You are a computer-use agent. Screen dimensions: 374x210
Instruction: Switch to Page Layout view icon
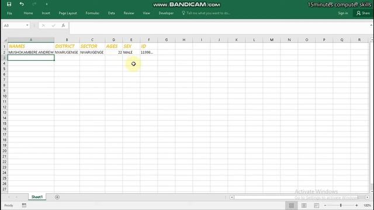[x=304, y=205]
